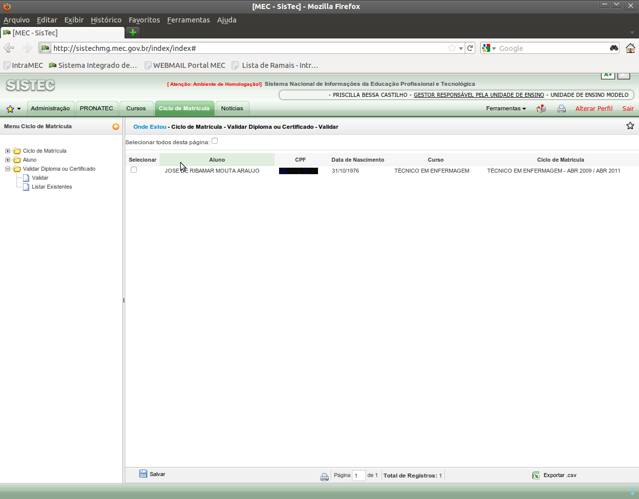
Task: Increase font size with the A+ button
Action: click(608, 75)
